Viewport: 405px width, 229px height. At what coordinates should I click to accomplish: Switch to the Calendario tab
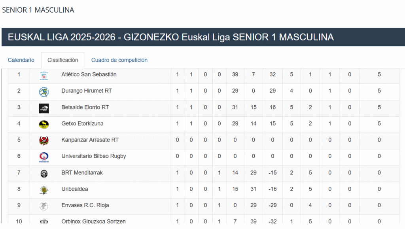[21, 60]
